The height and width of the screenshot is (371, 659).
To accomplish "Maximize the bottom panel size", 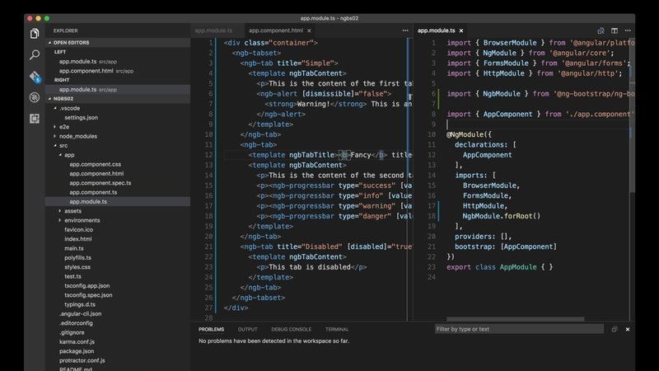I will click(615, 329).
